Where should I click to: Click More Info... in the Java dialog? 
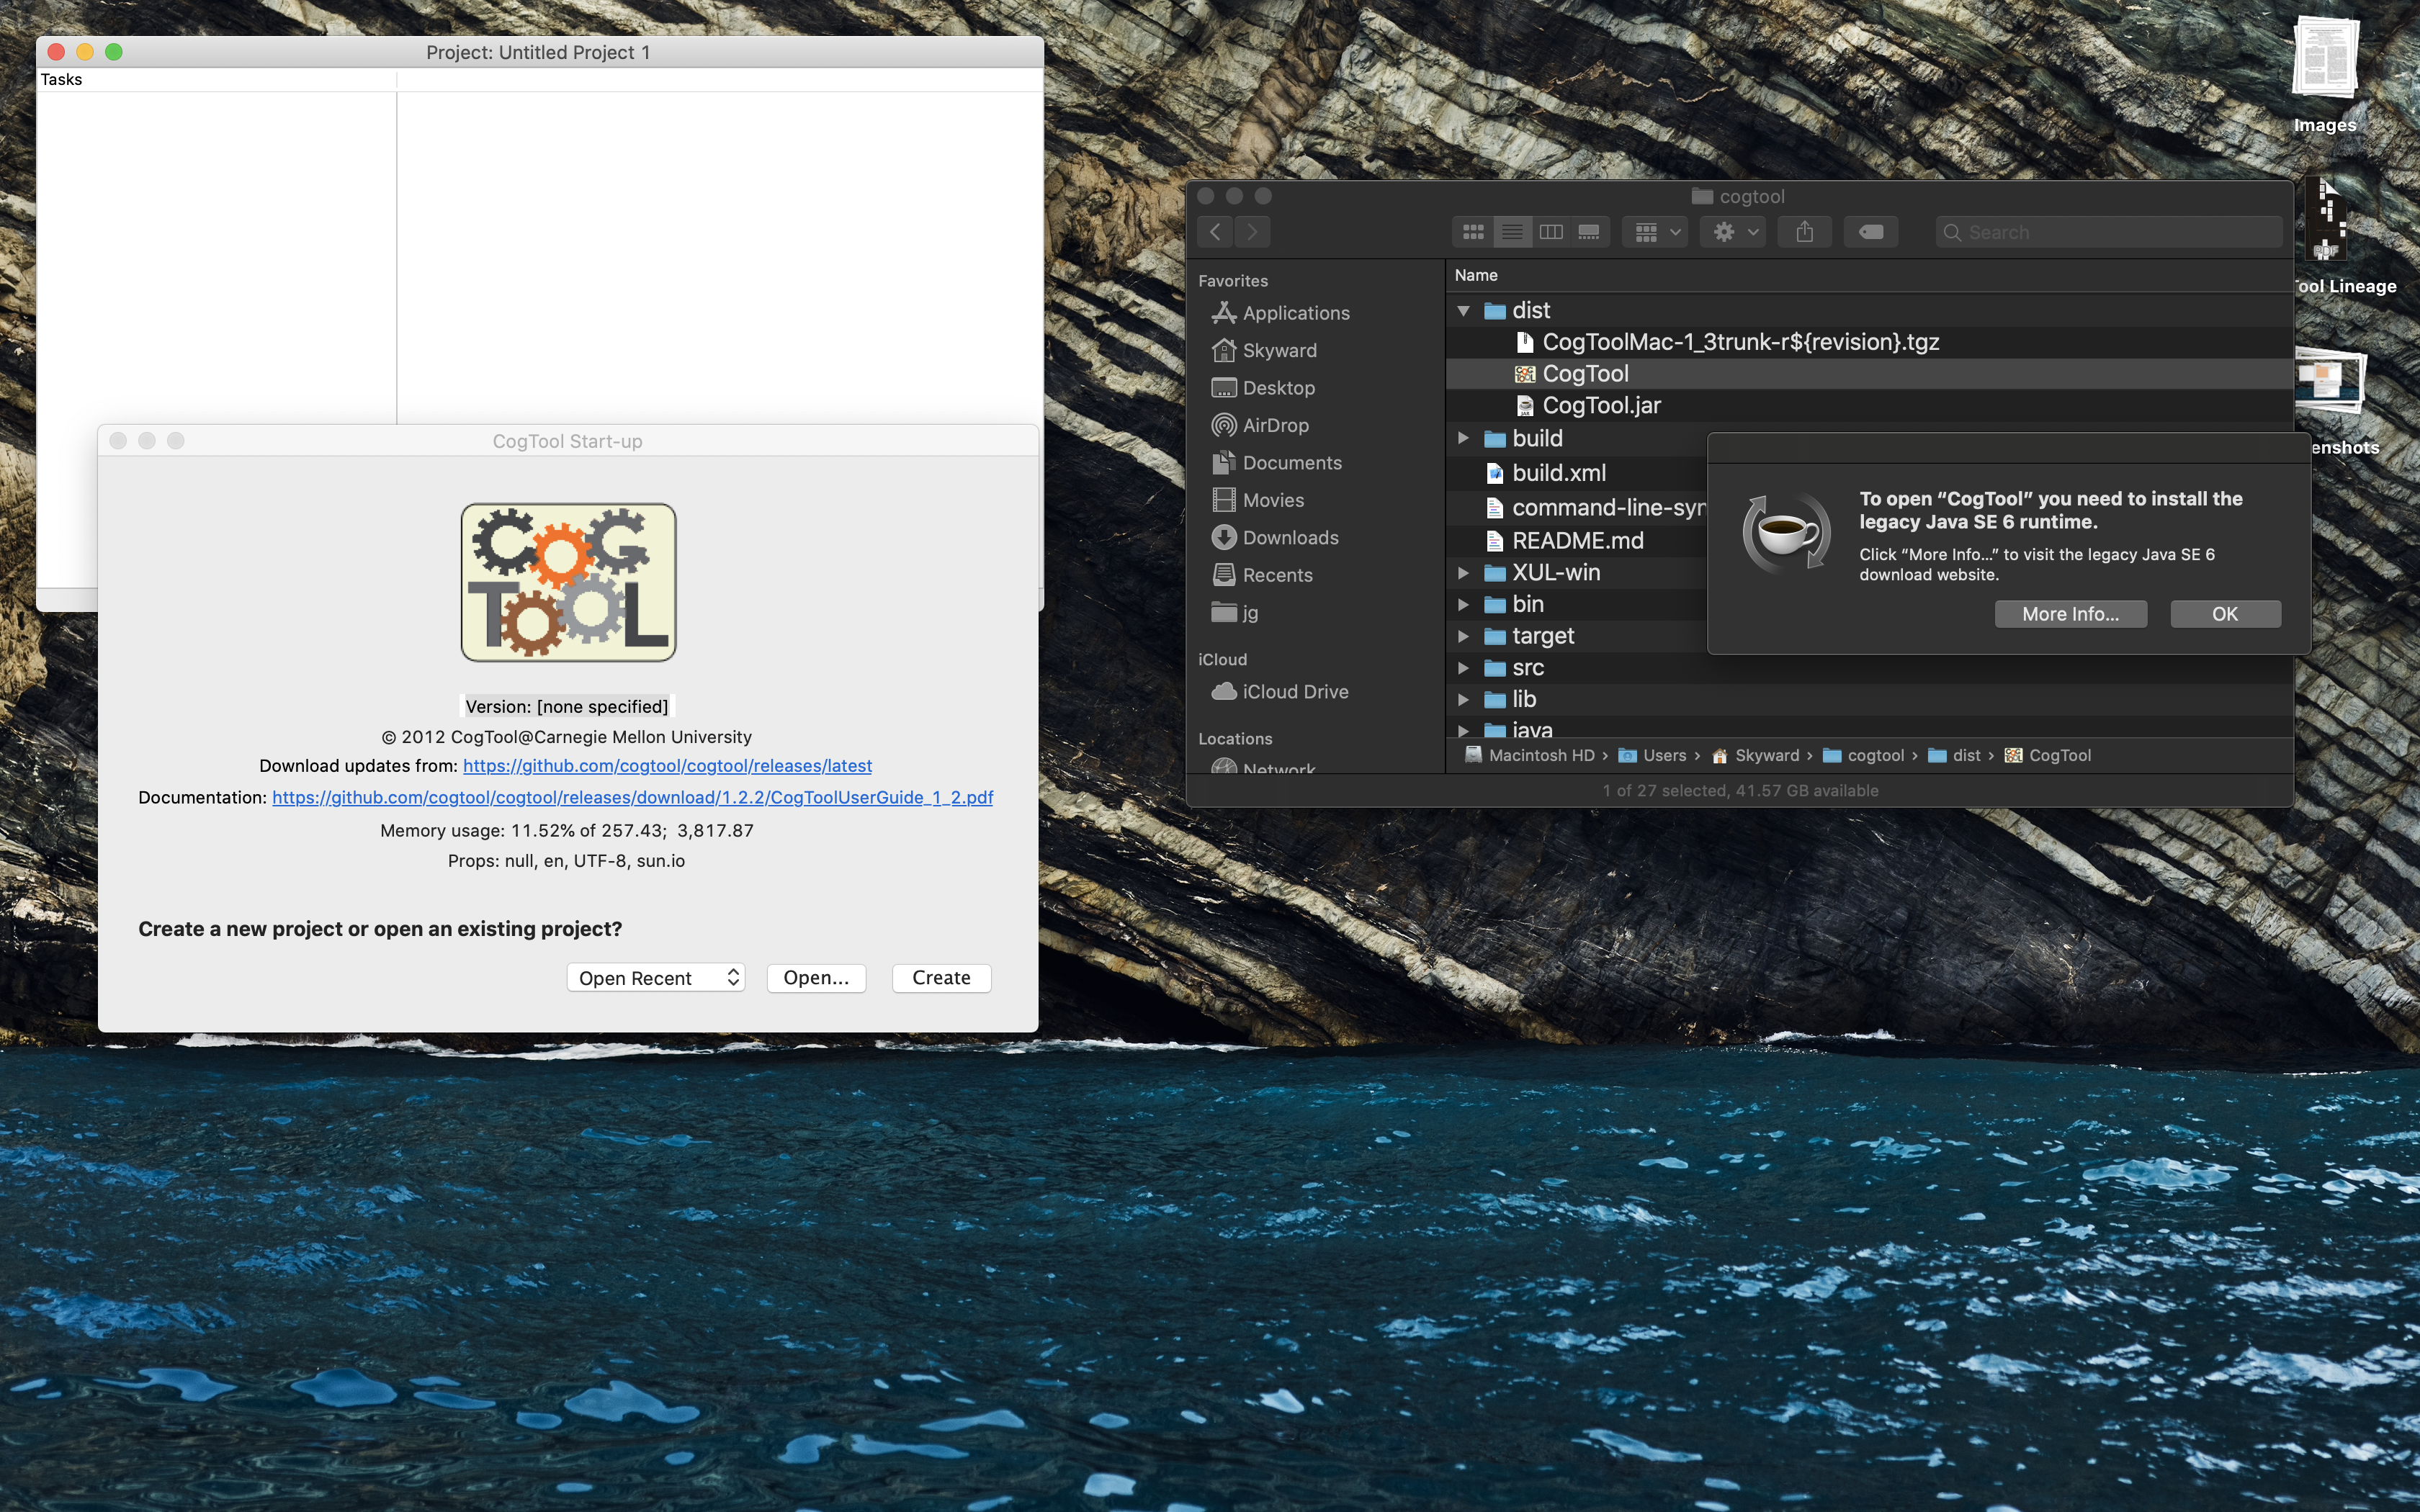click(2069, 614)
